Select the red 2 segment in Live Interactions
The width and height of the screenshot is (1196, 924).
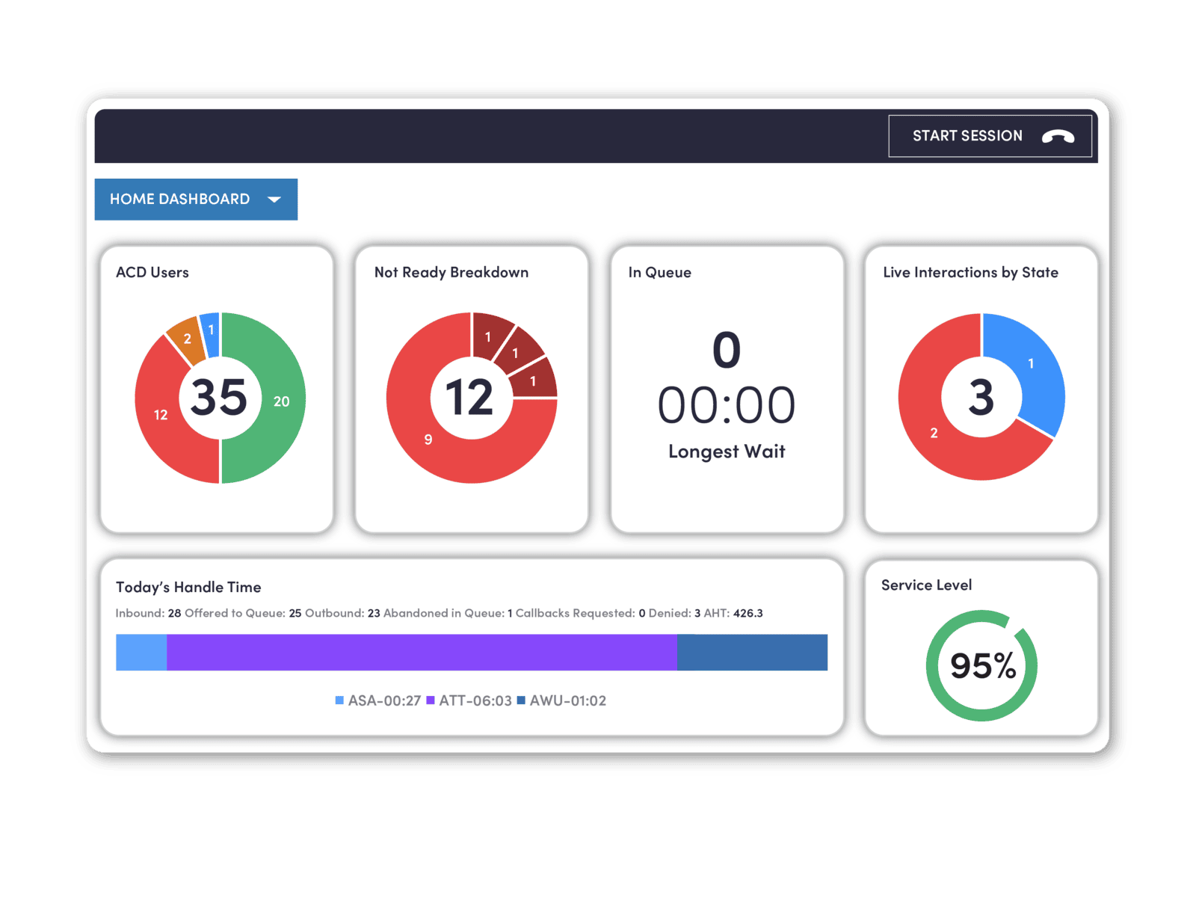click(x=934, y=433)
